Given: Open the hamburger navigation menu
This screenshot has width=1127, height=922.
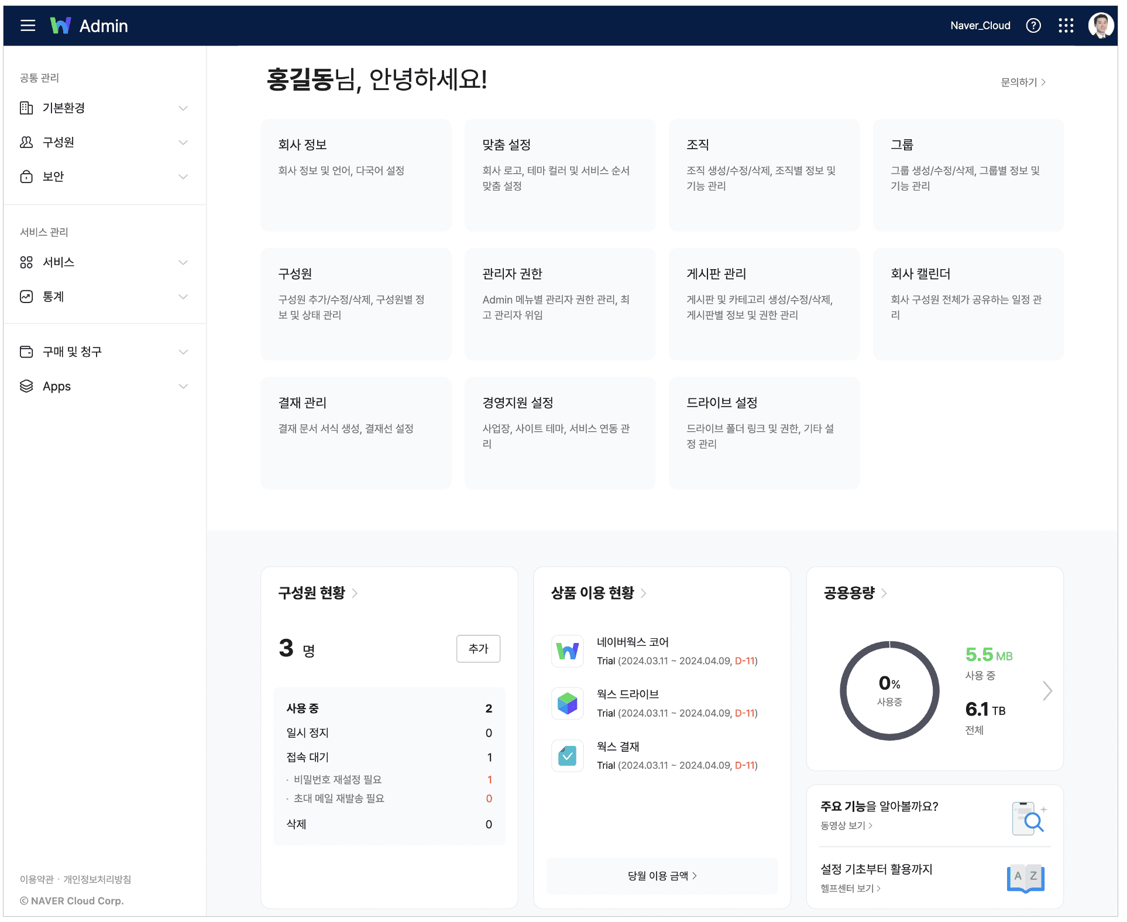Looking at the screenshot, I should point(27,25).
